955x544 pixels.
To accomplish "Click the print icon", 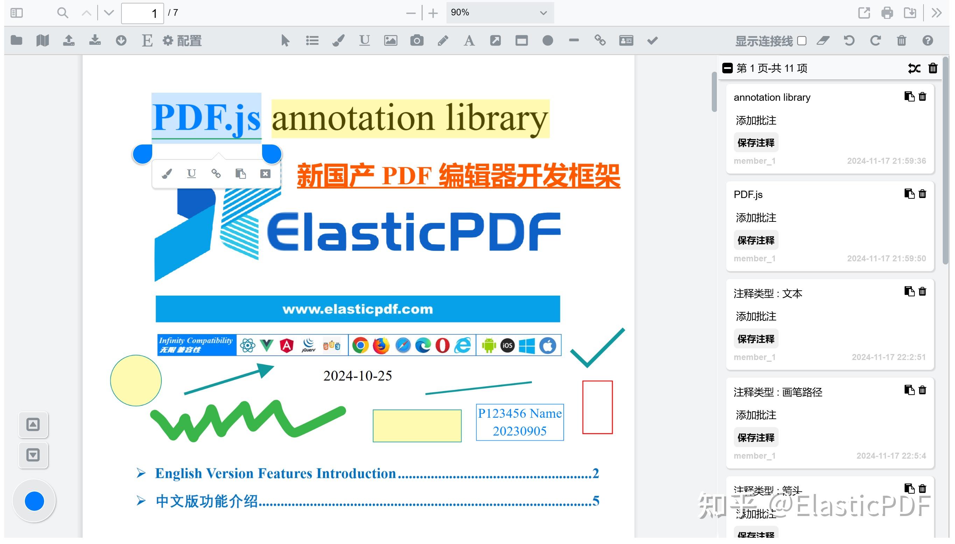I will (887, 13).
